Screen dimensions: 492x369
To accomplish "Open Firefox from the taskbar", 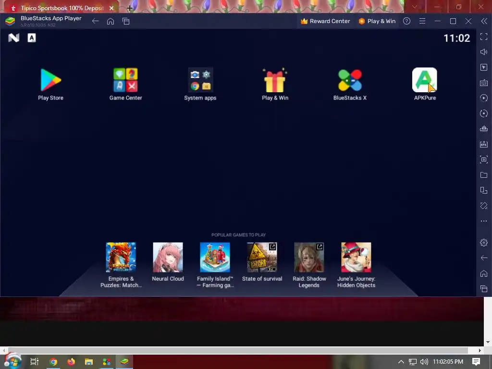I will coord(71,362).
